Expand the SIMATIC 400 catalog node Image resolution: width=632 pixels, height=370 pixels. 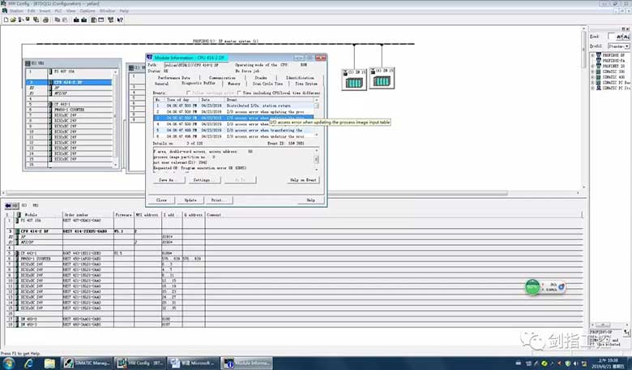pos(593,76)
